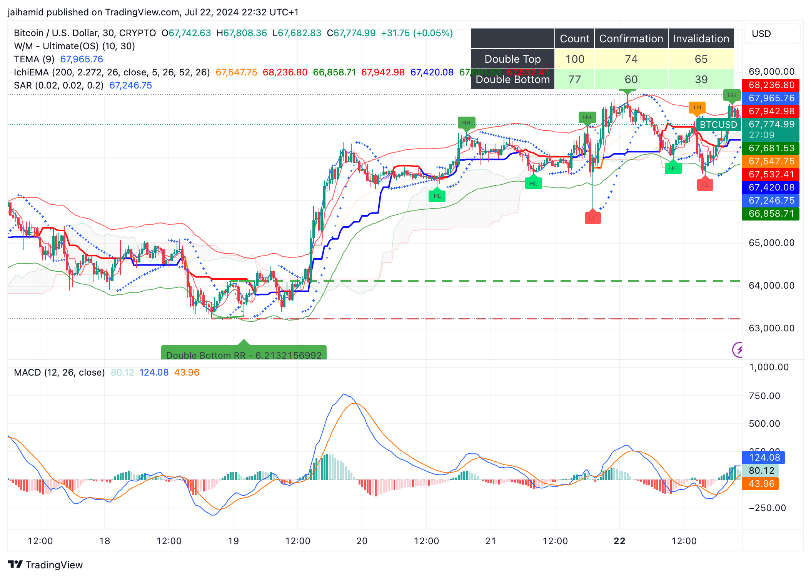The width and height of the screenshot is (811, 578).
Task: Click the Double Top invalidation cell 65
Action: pos(701,59)
